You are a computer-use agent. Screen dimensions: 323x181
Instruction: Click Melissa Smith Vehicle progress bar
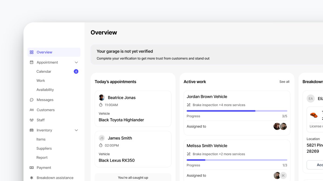pyautogui.click(x=237, y=160)
